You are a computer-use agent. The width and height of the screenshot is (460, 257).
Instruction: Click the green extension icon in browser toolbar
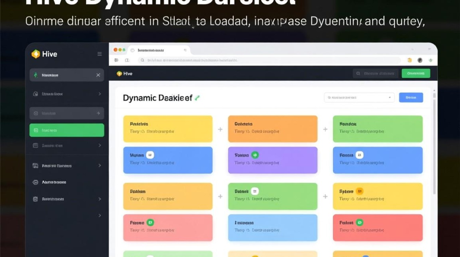pyautogui.click(x=431, y=60)
